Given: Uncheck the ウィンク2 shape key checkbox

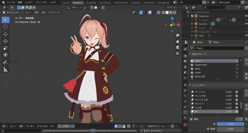Looking at the screenshot, I should (x=237, y=92).
